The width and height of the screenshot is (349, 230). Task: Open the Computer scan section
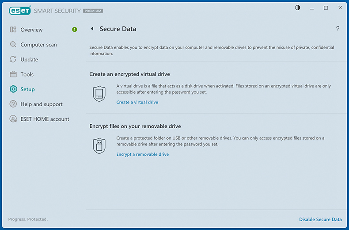pos(38,45)
